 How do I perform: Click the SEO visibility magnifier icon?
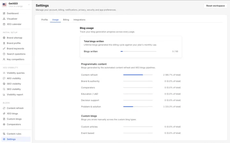click(x=4, y=89)
